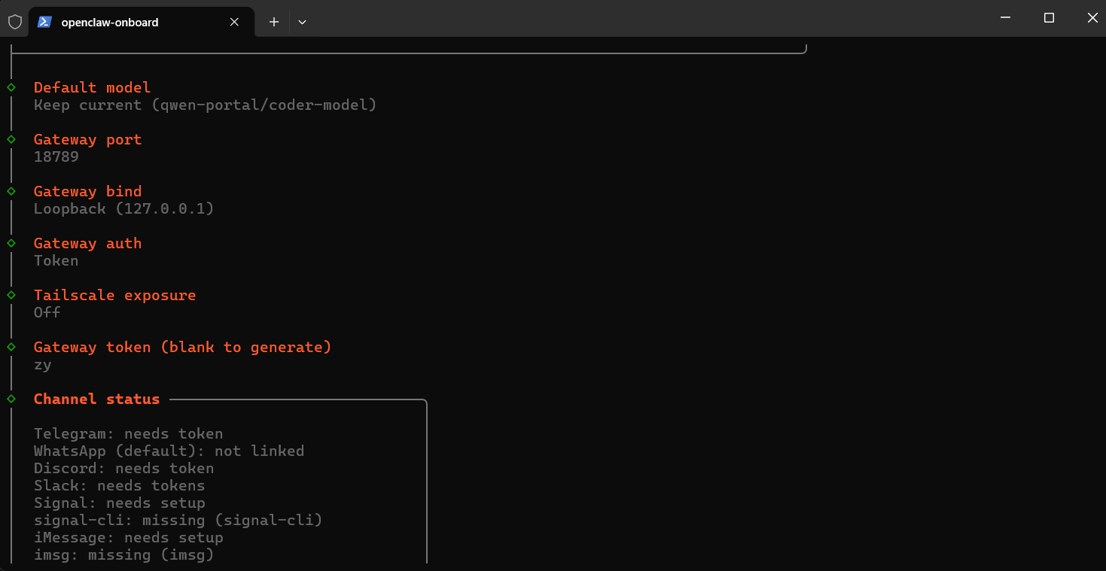Open a new terminal tab
This screenshot has height=571, width=1106.
tap(274, 22)
